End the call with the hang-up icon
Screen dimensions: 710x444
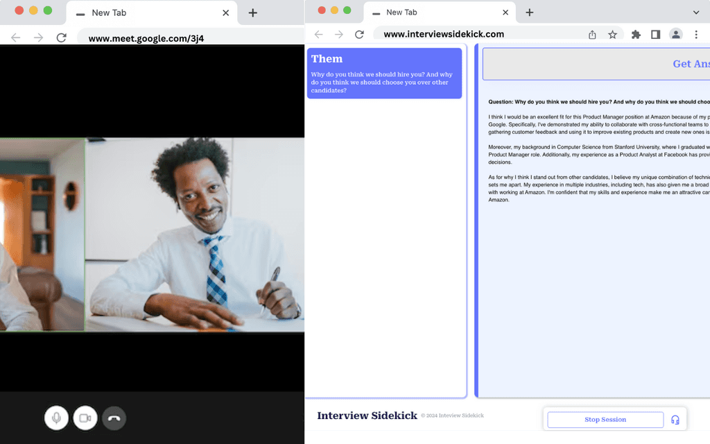coord(114,418)
